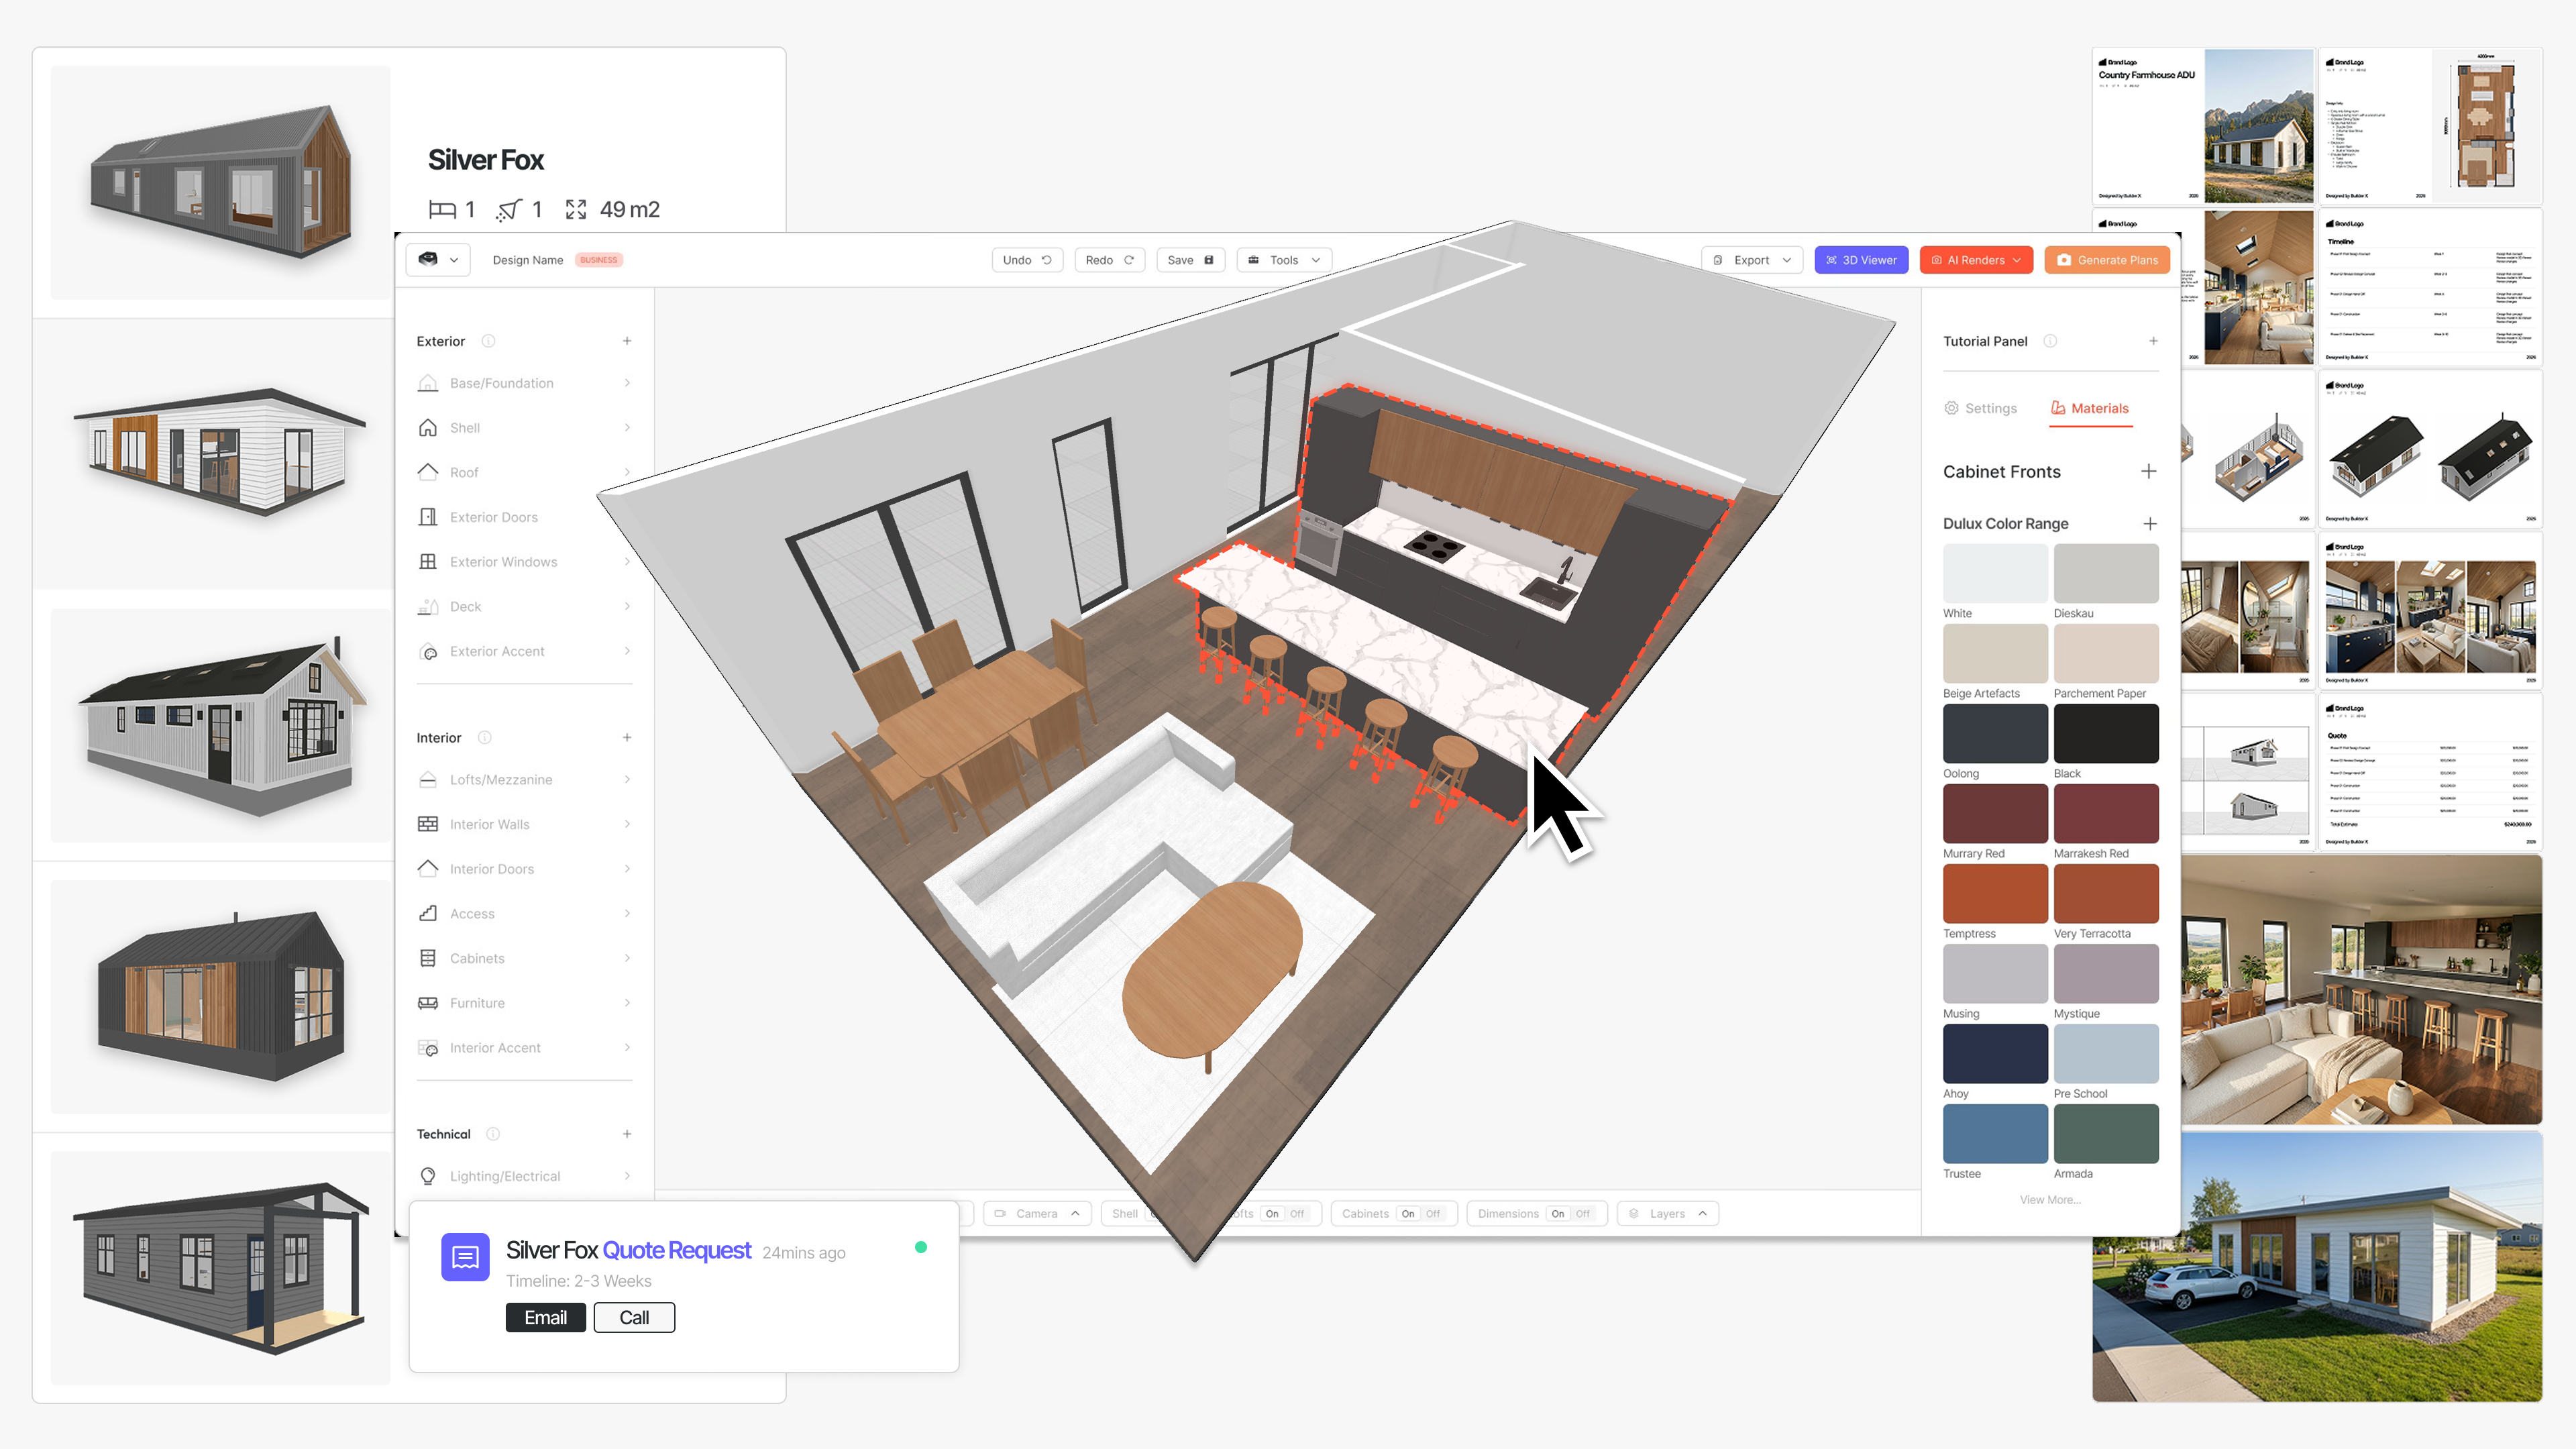The width and height of the screenshot is (2576, 1449).
Task: Open the Access row in Interior list
Action: (x=525, y=914)
